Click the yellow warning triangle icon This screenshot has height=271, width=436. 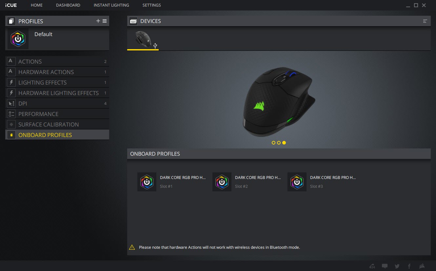tap(132, 247)
